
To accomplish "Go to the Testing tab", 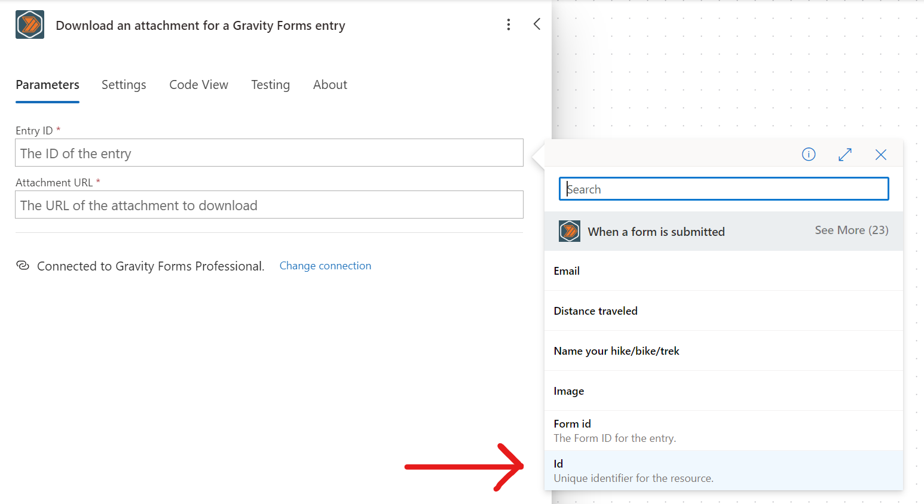I will pos(270,85).
